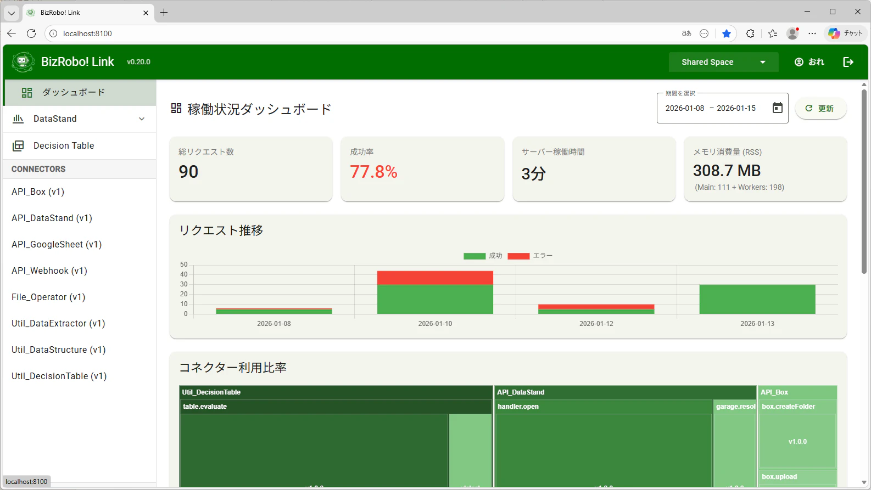This screenshot has height=490, width=871.
Task: Open a new browser tab
Action: (x=164, y=12)
